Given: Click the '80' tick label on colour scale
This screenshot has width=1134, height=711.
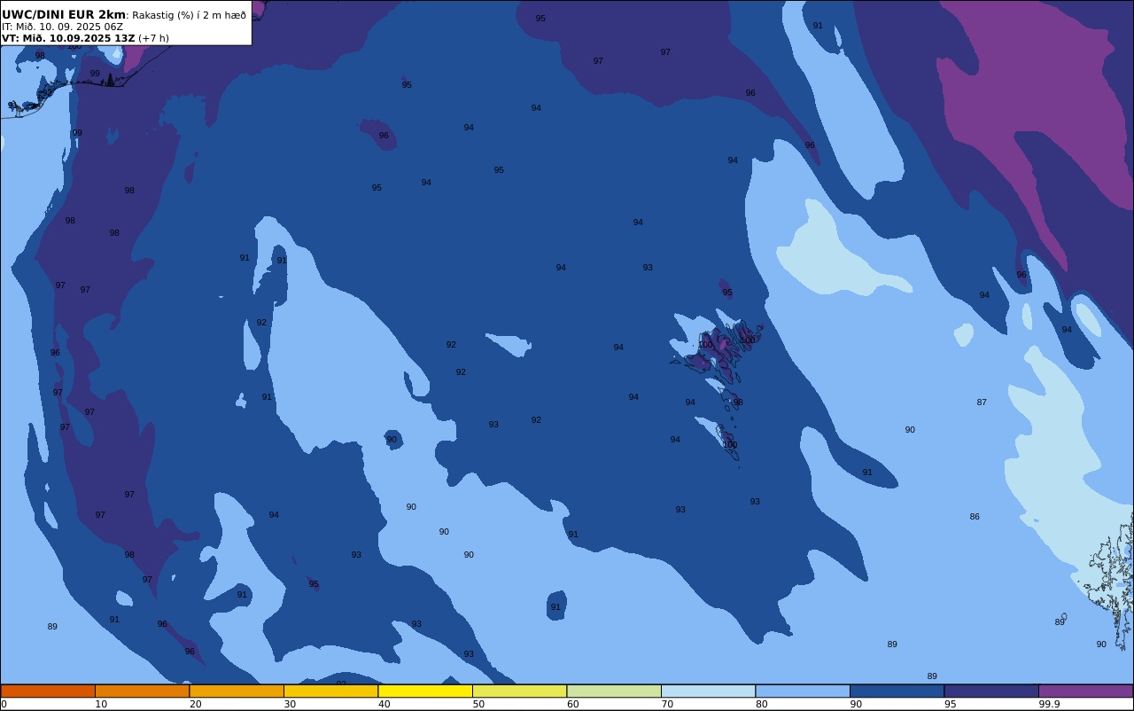Looking at the screenshot, I should point(761,704).
